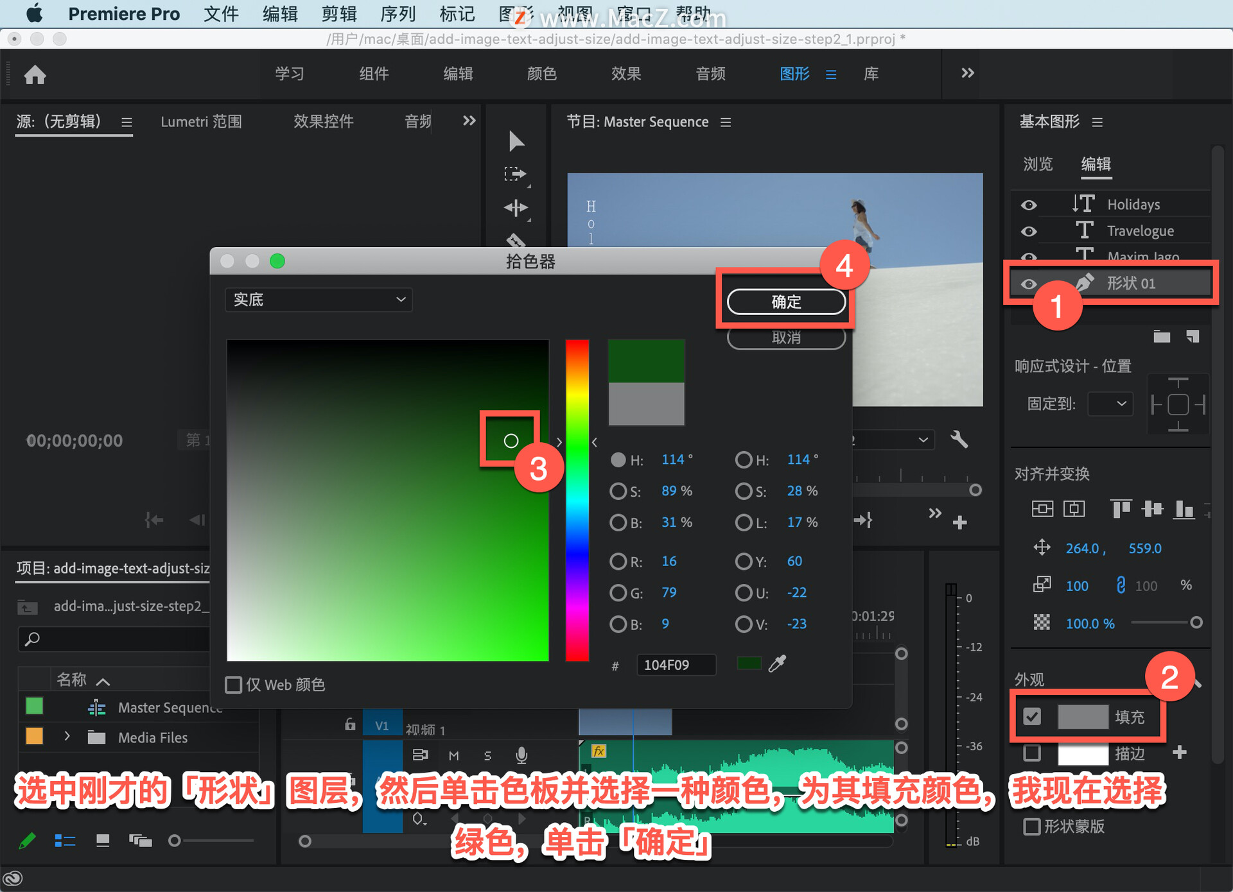Screen dimensions: 1233x892
Task: Pick a color with the eyedropper in color picker
Action: click(x=777, y=664)
